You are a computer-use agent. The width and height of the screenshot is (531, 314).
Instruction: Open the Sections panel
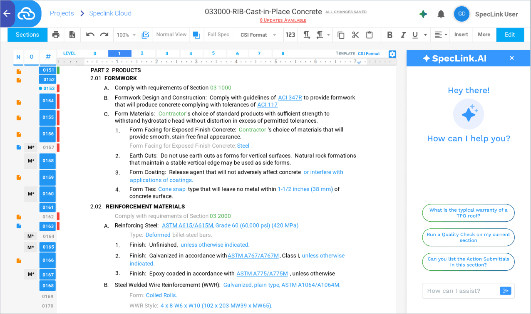tap(27, 35)
